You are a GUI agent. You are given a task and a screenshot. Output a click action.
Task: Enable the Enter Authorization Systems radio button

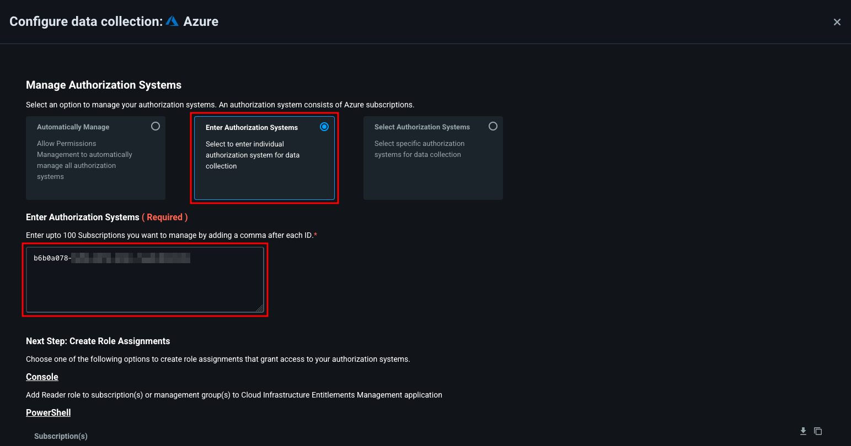click(324, 126)
